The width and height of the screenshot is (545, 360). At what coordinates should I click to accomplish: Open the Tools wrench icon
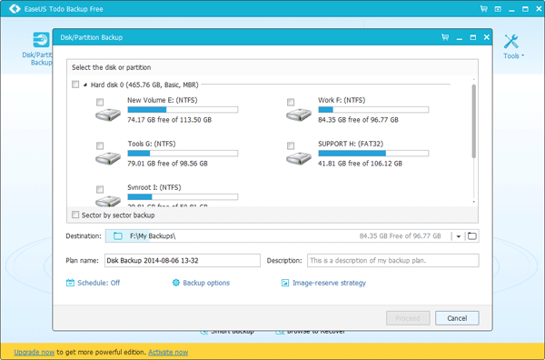pyautogui.click(x=510, y=42)
